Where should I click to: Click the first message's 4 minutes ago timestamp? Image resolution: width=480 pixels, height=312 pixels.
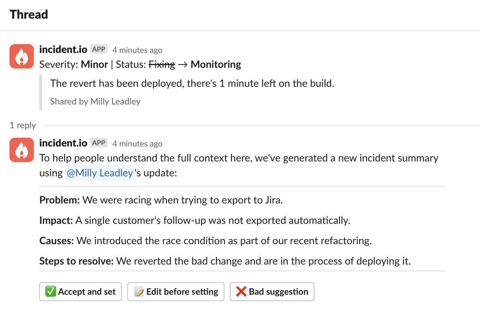point(137,50)
